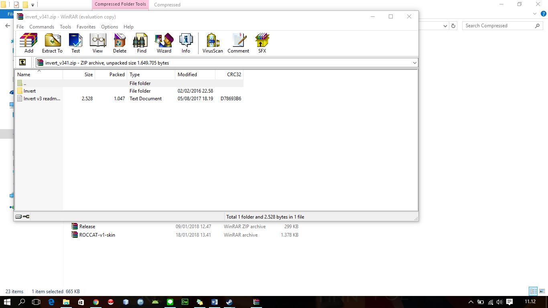Viewport: 548px width, 308px height.
Task: Open the Explorer address bar history dropdown
Action: click(445, 26)
